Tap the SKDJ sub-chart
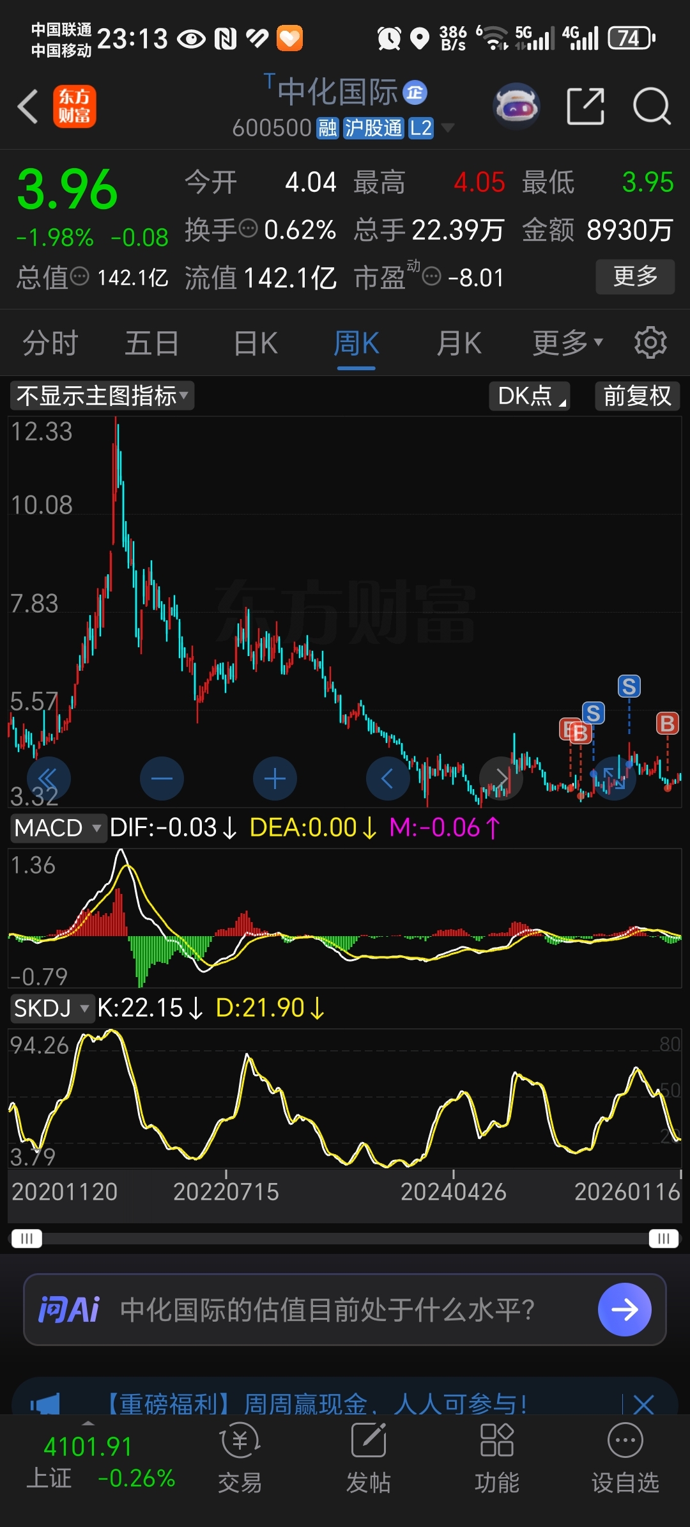Viewport: 690px width, 1527px height. (345, 1098)
